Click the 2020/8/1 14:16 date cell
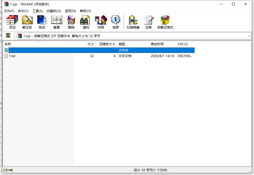The image size is (254, 175). [x=162, y=56]
